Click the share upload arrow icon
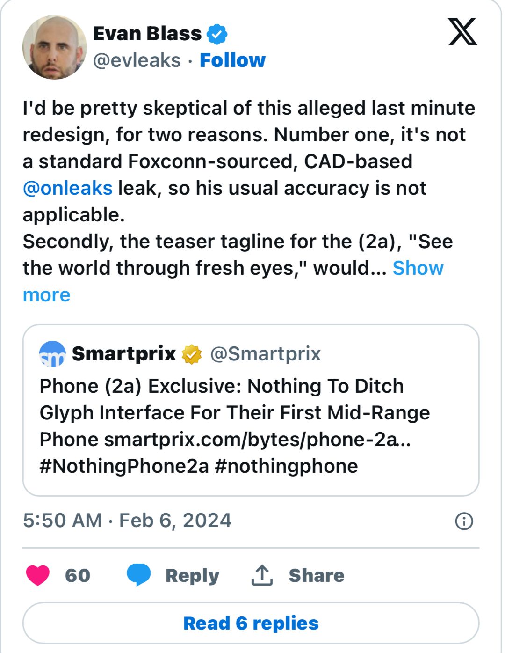This screenshot has height=653, width=505. click(x=262, y=575)
